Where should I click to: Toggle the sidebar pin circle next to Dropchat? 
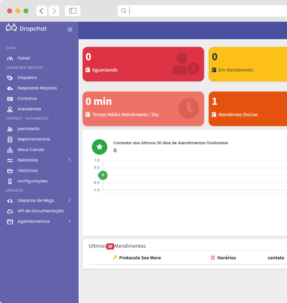click(70, 29)
